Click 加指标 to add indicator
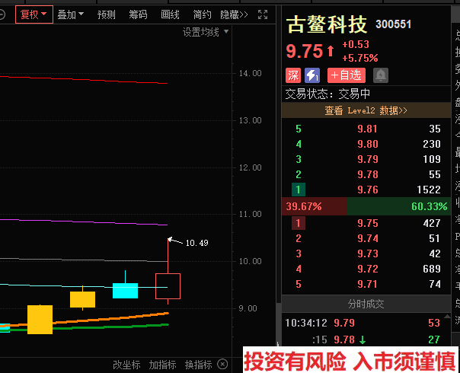This screenshot has height=373, width=460. 162,365
